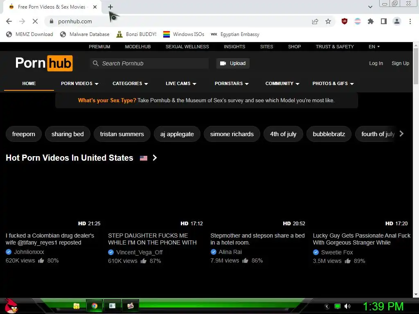The image size is (419, 314).
Task: Expand the PHOTOS & GIFS dropdown
Action: (x=333, y=83)
